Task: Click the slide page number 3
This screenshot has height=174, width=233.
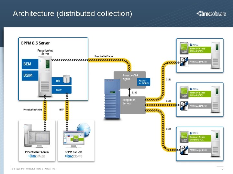Action: pyautogui.click(x=222, y=169)
